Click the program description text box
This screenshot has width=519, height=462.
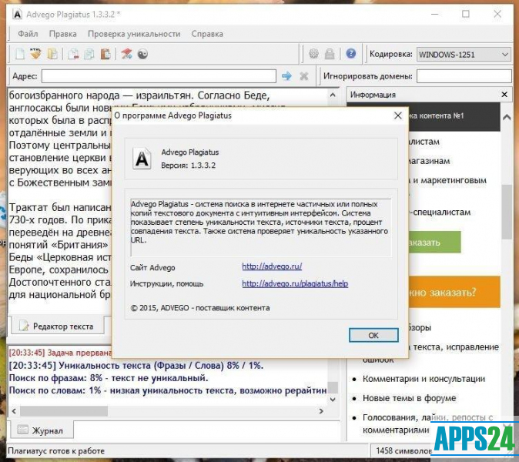click(x=261, y=227)
